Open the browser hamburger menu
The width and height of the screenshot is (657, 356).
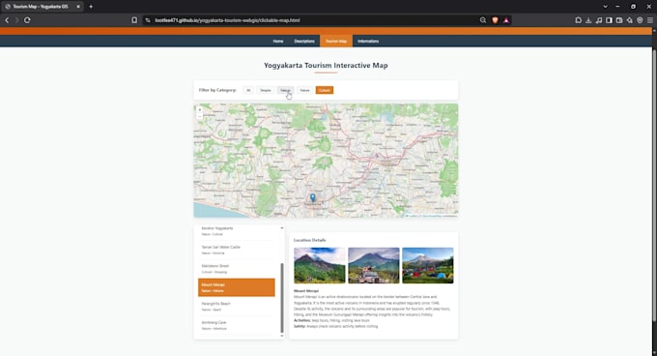650,20
